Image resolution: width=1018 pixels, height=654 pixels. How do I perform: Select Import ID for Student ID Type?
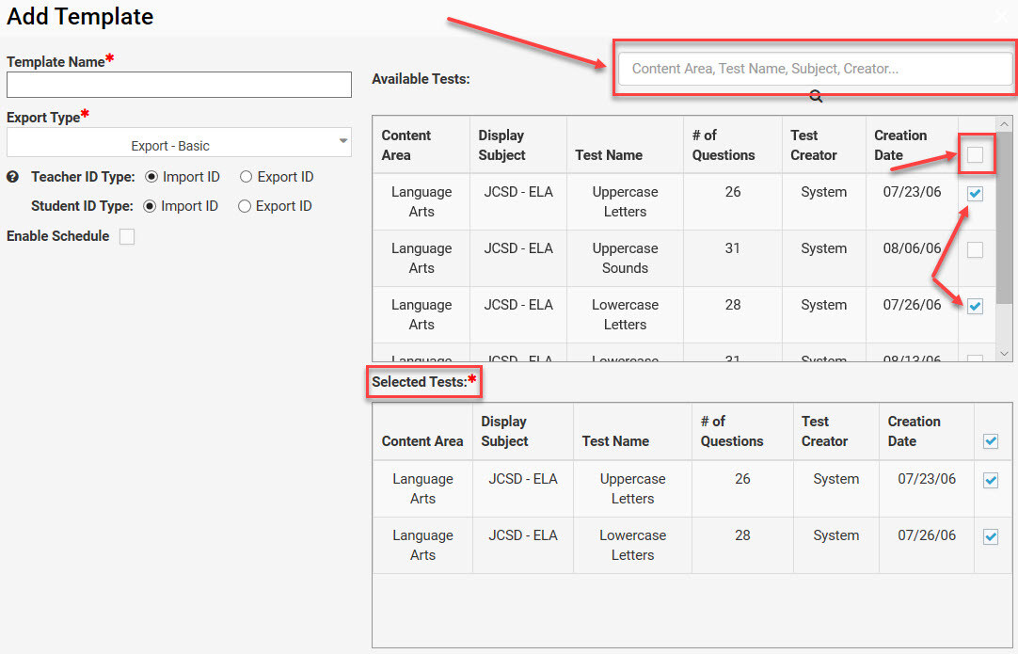150,206
